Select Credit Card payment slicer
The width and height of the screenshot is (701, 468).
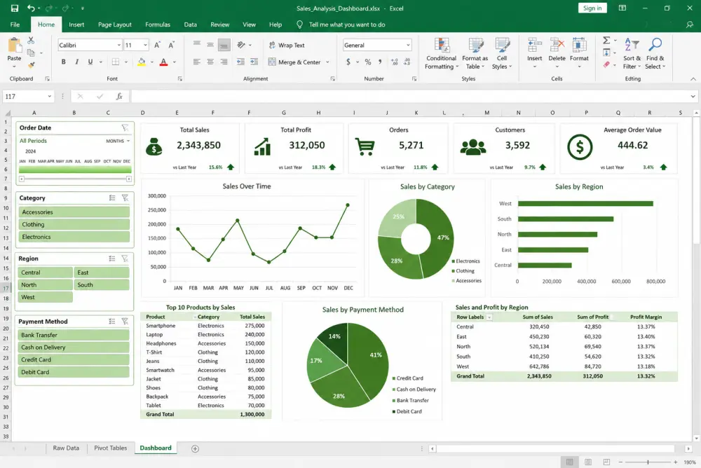coord(74,359)
